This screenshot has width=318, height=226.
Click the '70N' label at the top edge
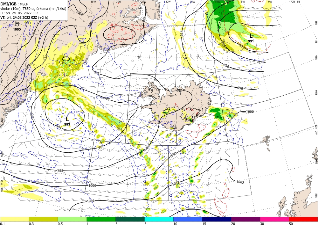pos(293,2)
